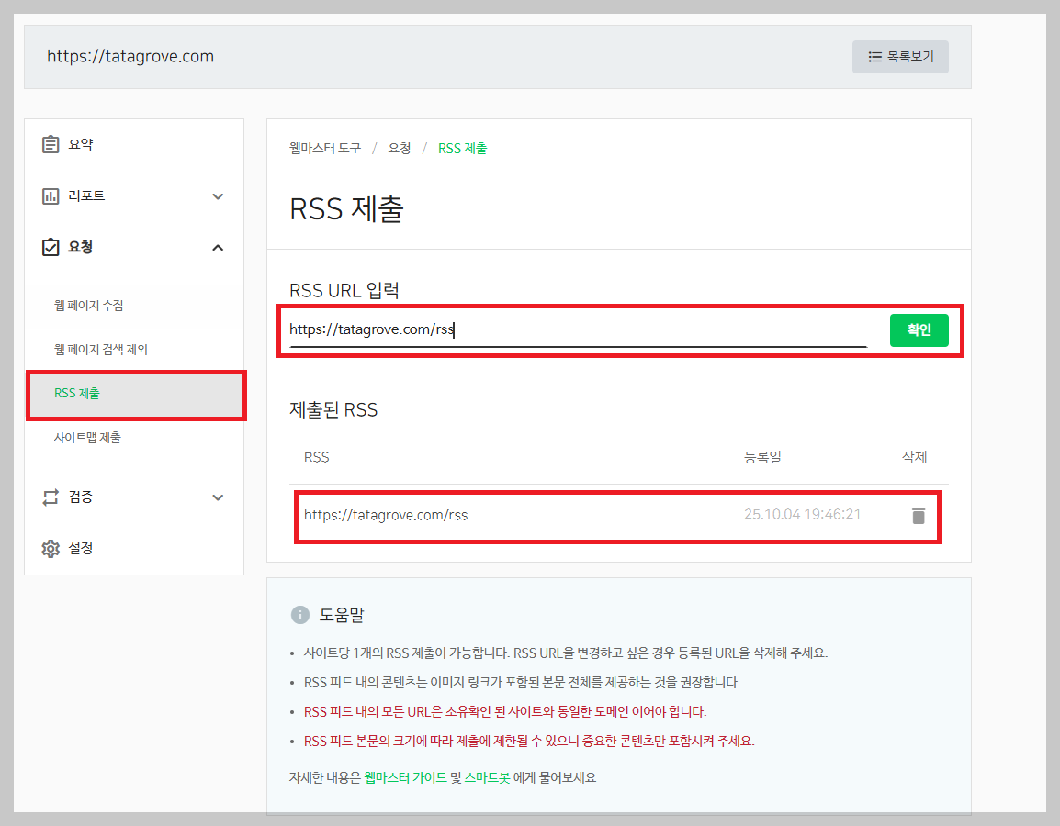Click the 리포트 report chart icon
The image size is (1060, 826).
(x=52, y=195)
